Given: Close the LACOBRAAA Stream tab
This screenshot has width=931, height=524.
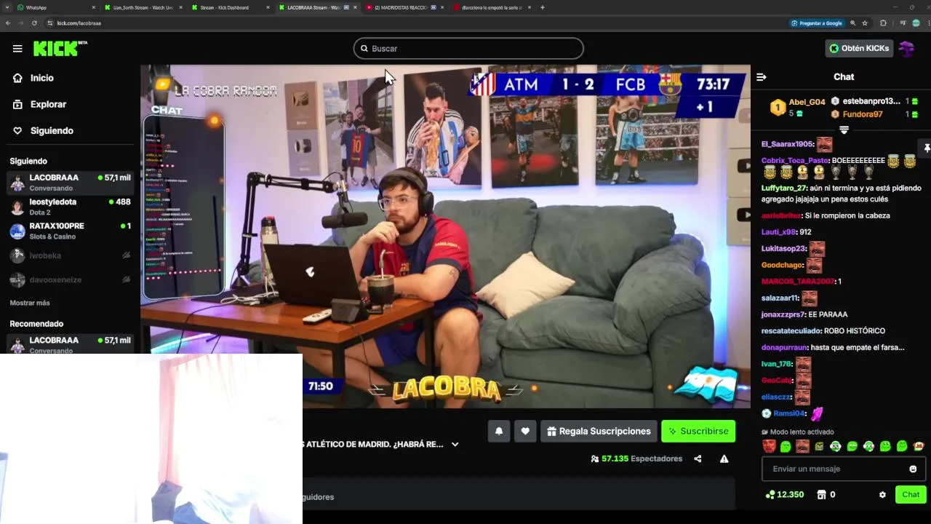Looking at the screenshot, I should (x=355, y=7).
